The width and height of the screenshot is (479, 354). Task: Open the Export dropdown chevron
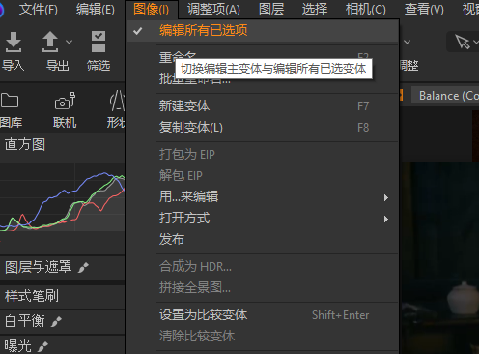pos(69,42)
